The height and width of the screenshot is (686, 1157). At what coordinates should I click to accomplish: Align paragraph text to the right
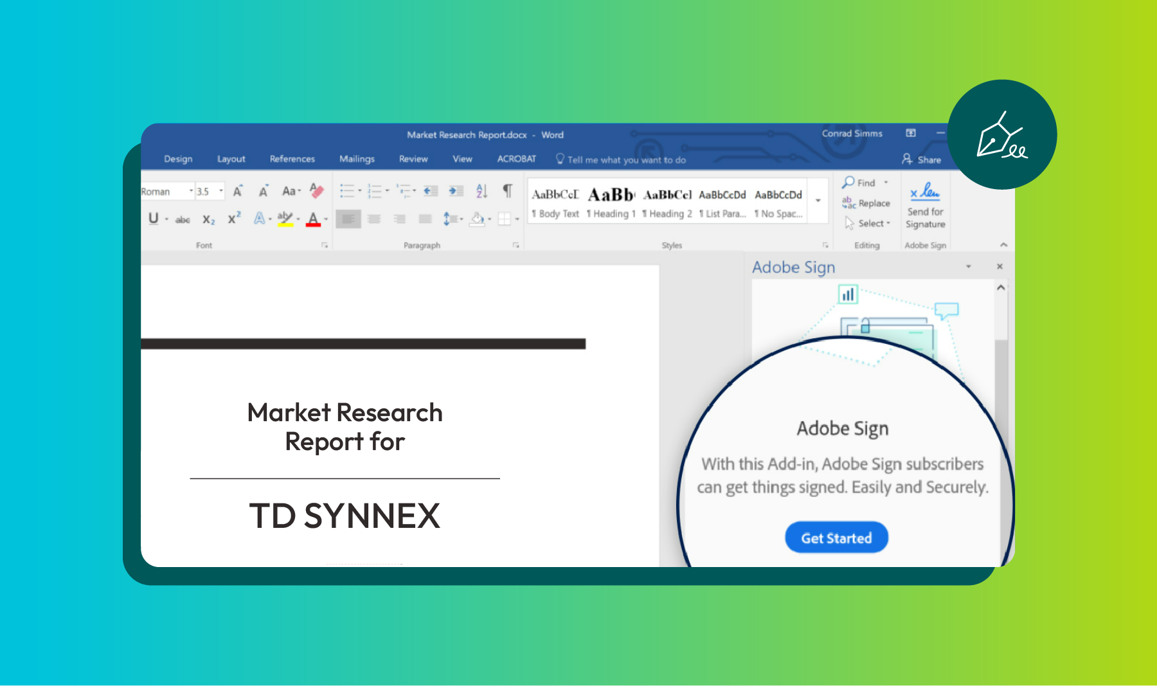pyautogui.click(x=400, y=219)
